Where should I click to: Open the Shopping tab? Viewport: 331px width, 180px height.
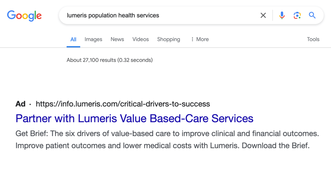pyautogui.click(x=169, y=39)
